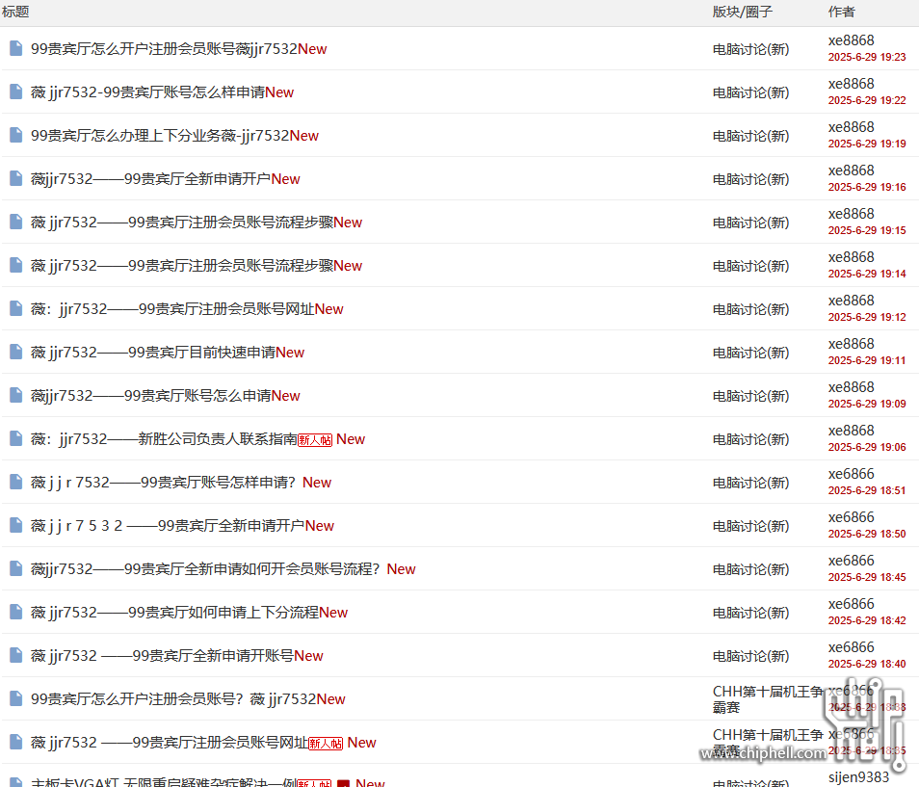Open thread 薇 jjr7532-99贵宾厅账号怎么样申请
Screen dimensions: 919x787
(147, 92)
